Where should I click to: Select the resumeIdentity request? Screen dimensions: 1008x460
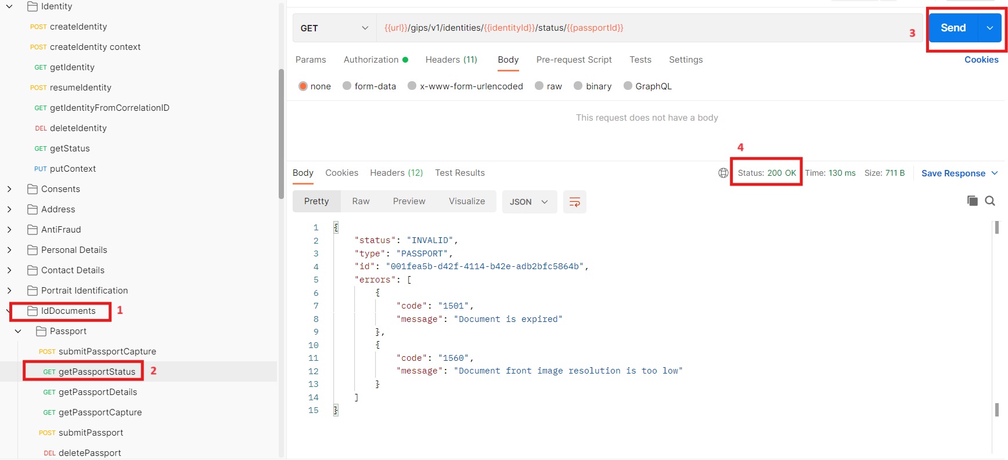click(x=70, y=88)
